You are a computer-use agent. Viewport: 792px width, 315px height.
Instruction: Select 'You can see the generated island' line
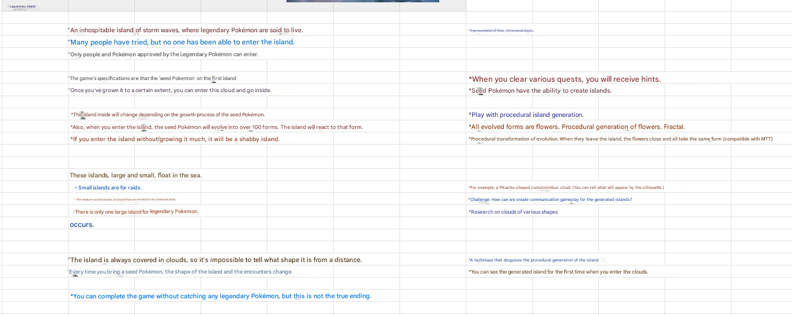pos(559,272)
